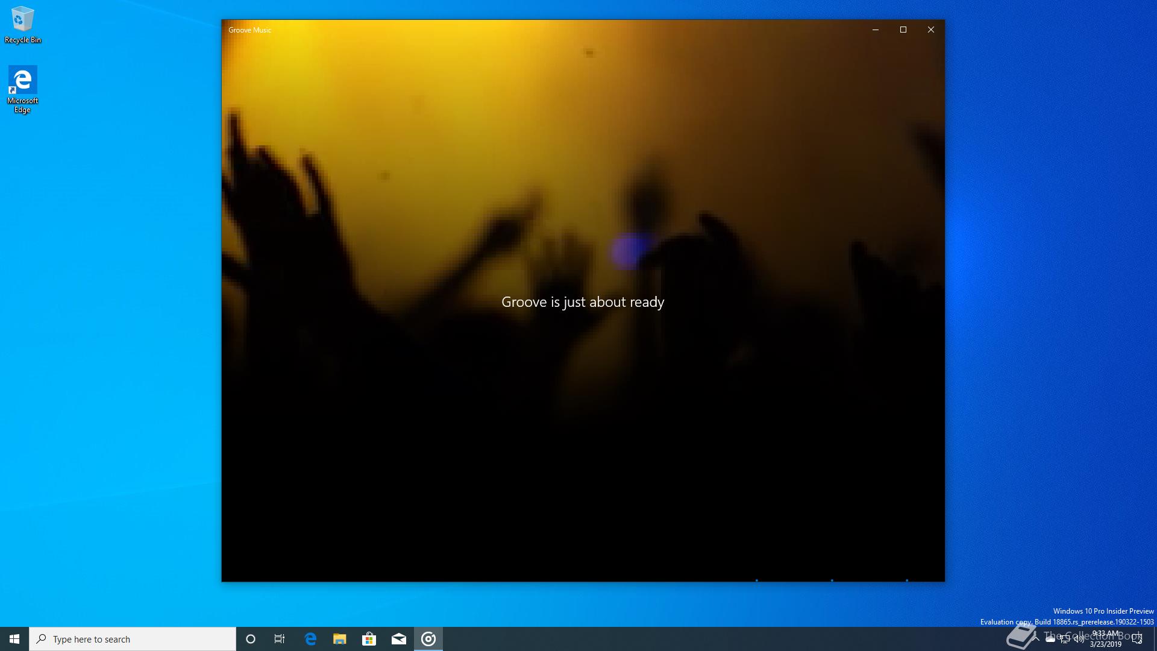Click the Cortana circle icon
The image size is (1157, 651).
[251, 639]
